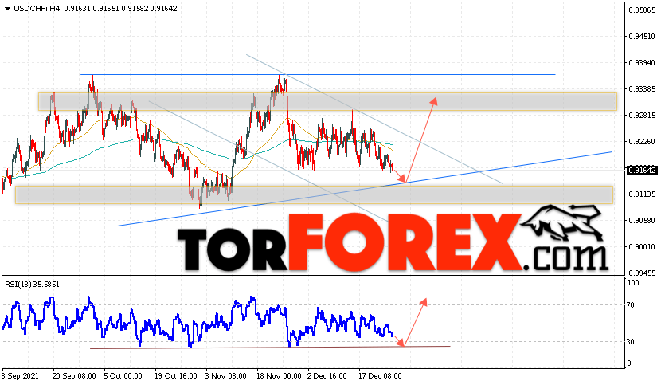Click price axis label 0.90580
The height and width of the screenshot is (385, 661).
click(x=642, y=220)
